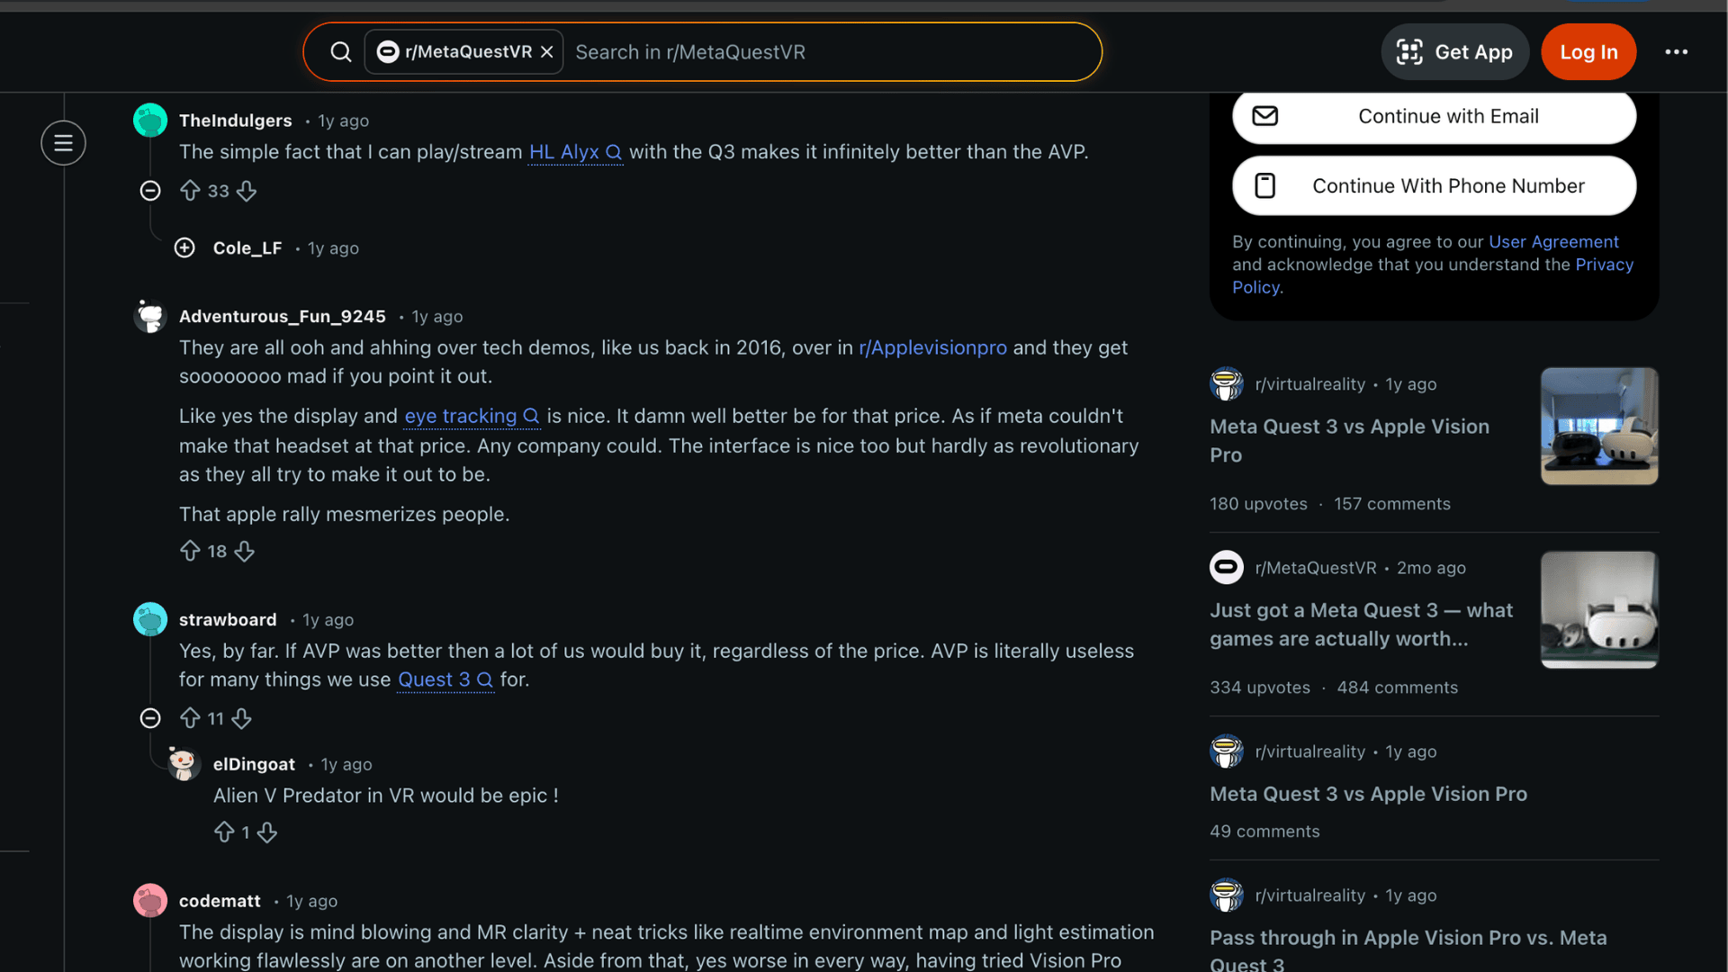
Task: Click the QR code icon on Get App
Action: pos(1408,51)
